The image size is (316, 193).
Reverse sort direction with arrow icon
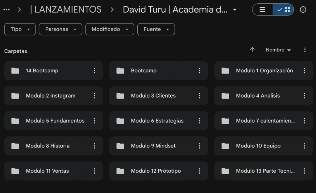(252, 50)
